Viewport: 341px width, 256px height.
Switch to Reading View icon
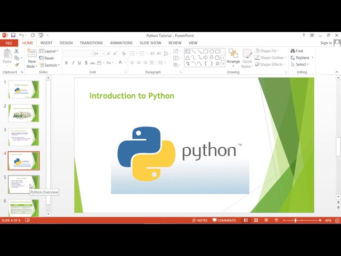pos(266,220)
